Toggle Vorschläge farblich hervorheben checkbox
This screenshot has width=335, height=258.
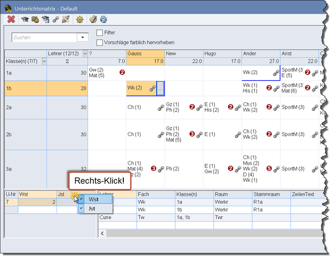pyautogui.click(x=100, y=43)
